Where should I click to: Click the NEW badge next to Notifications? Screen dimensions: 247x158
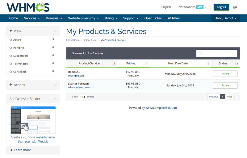click(200, 7)
